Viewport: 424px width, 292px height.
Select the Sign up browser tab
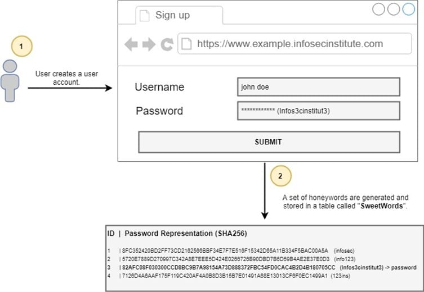[169, 15]
